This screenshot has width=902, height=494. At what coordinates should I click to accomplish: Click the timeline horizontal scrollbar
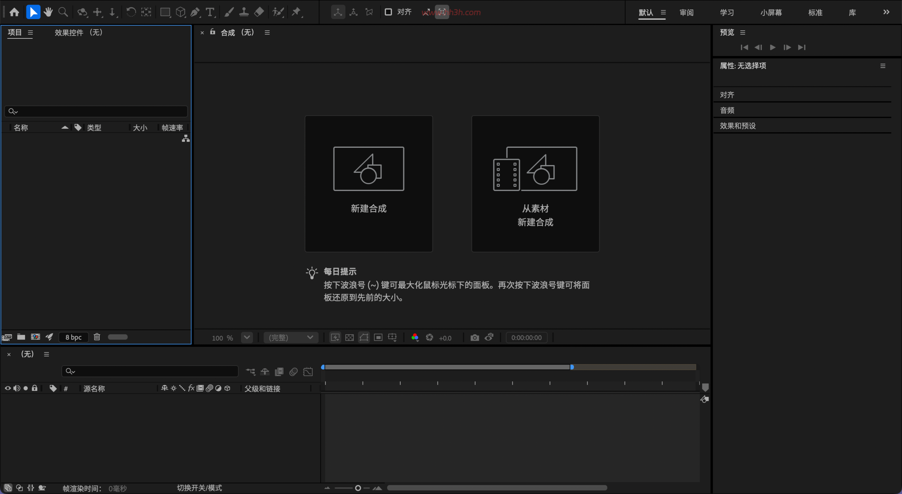coord(497,488)
